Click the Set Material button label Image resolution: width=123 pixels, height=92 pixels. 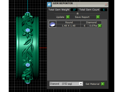coord(93,84)
